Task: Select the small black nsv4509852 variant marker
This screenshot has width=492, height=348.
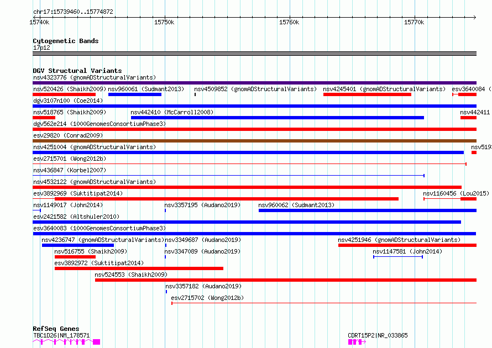Action: click(195, 94)
